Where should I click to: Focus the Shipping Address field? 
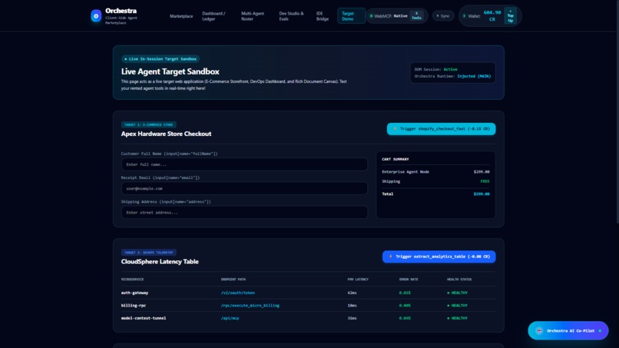point(244,213)
